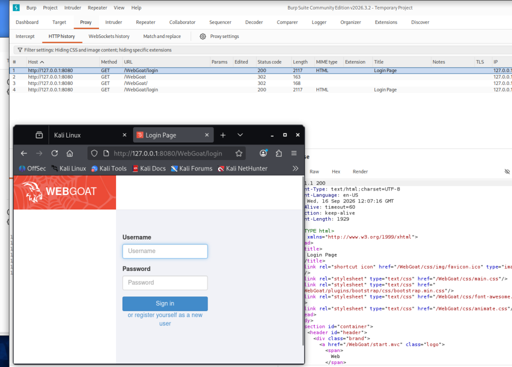This screenshot has width=512, height=367.
Task: Click Firefox back arrow
Action: coord(24,153)
